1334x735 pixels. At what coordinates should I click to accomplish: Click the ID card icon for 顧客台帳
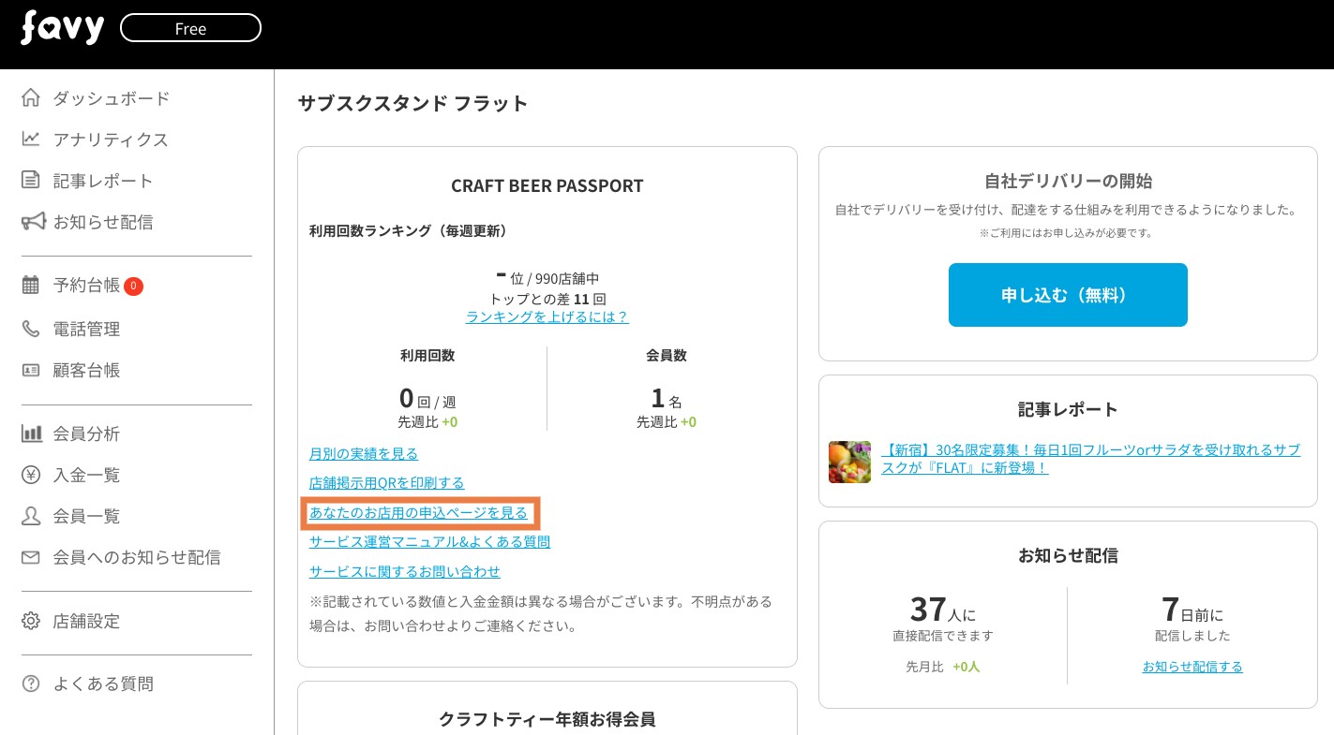click(31, 370)
